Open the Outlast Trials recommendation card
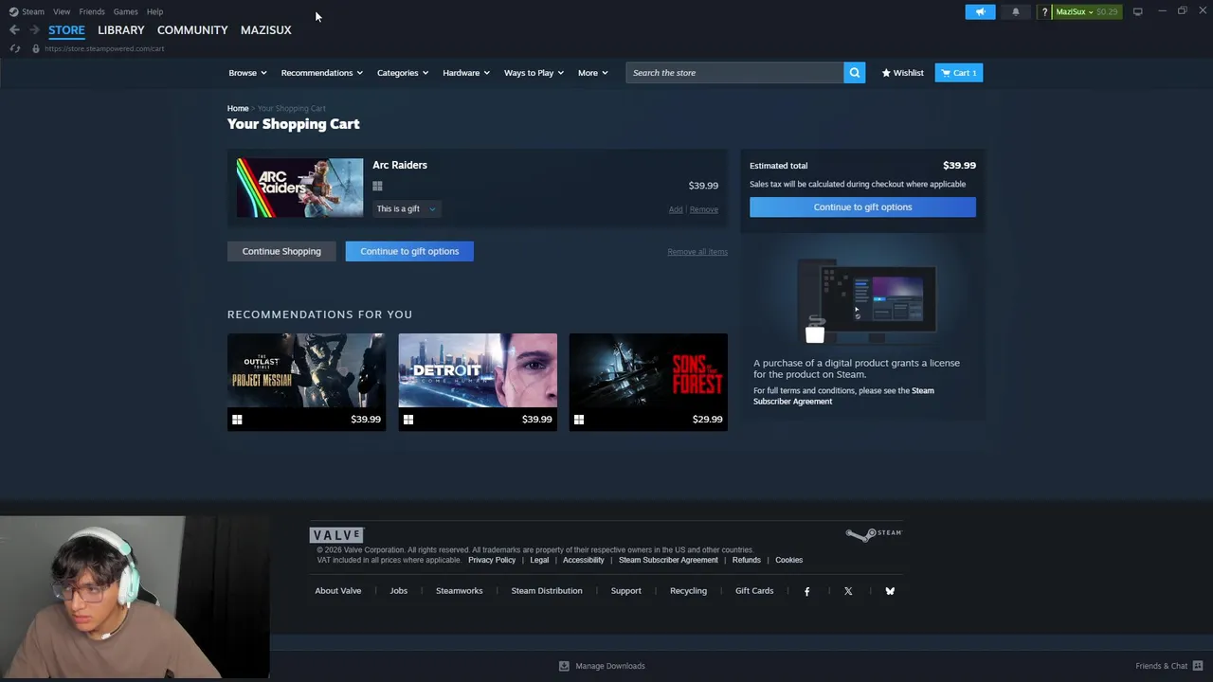1213x682 pixels. (x=307, y=382)
